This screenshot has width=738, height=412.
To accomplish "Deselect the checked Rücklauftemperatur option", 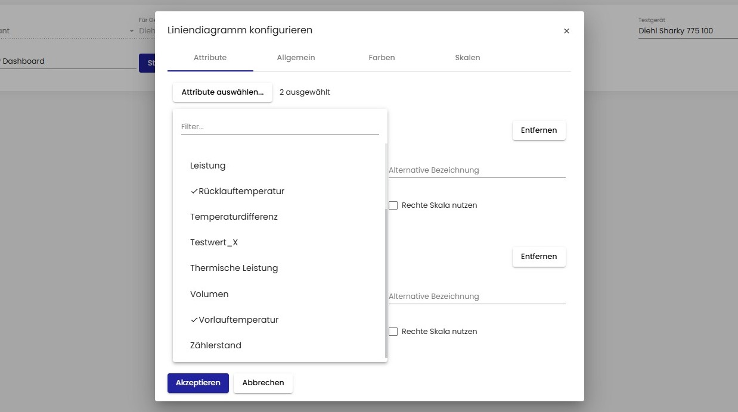I will pos(237,191).
